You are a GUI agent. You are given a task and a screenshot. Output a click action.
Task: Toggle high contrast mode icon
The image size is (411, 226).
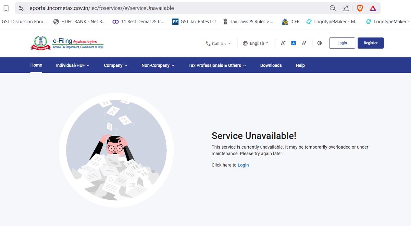tap(320, 43)
